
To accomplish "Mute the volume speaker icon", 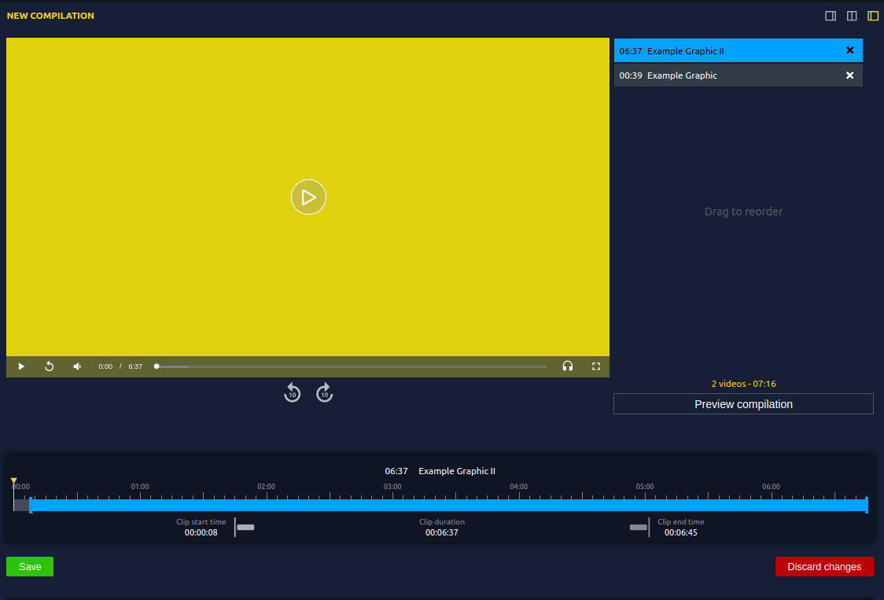I will (76, 366).
